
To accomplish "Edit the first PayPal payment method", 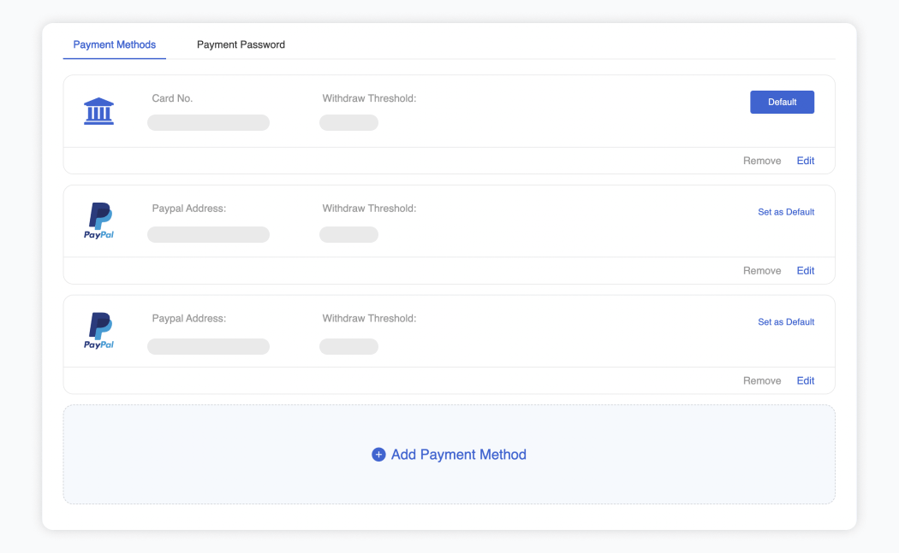I will pos(806,271).
